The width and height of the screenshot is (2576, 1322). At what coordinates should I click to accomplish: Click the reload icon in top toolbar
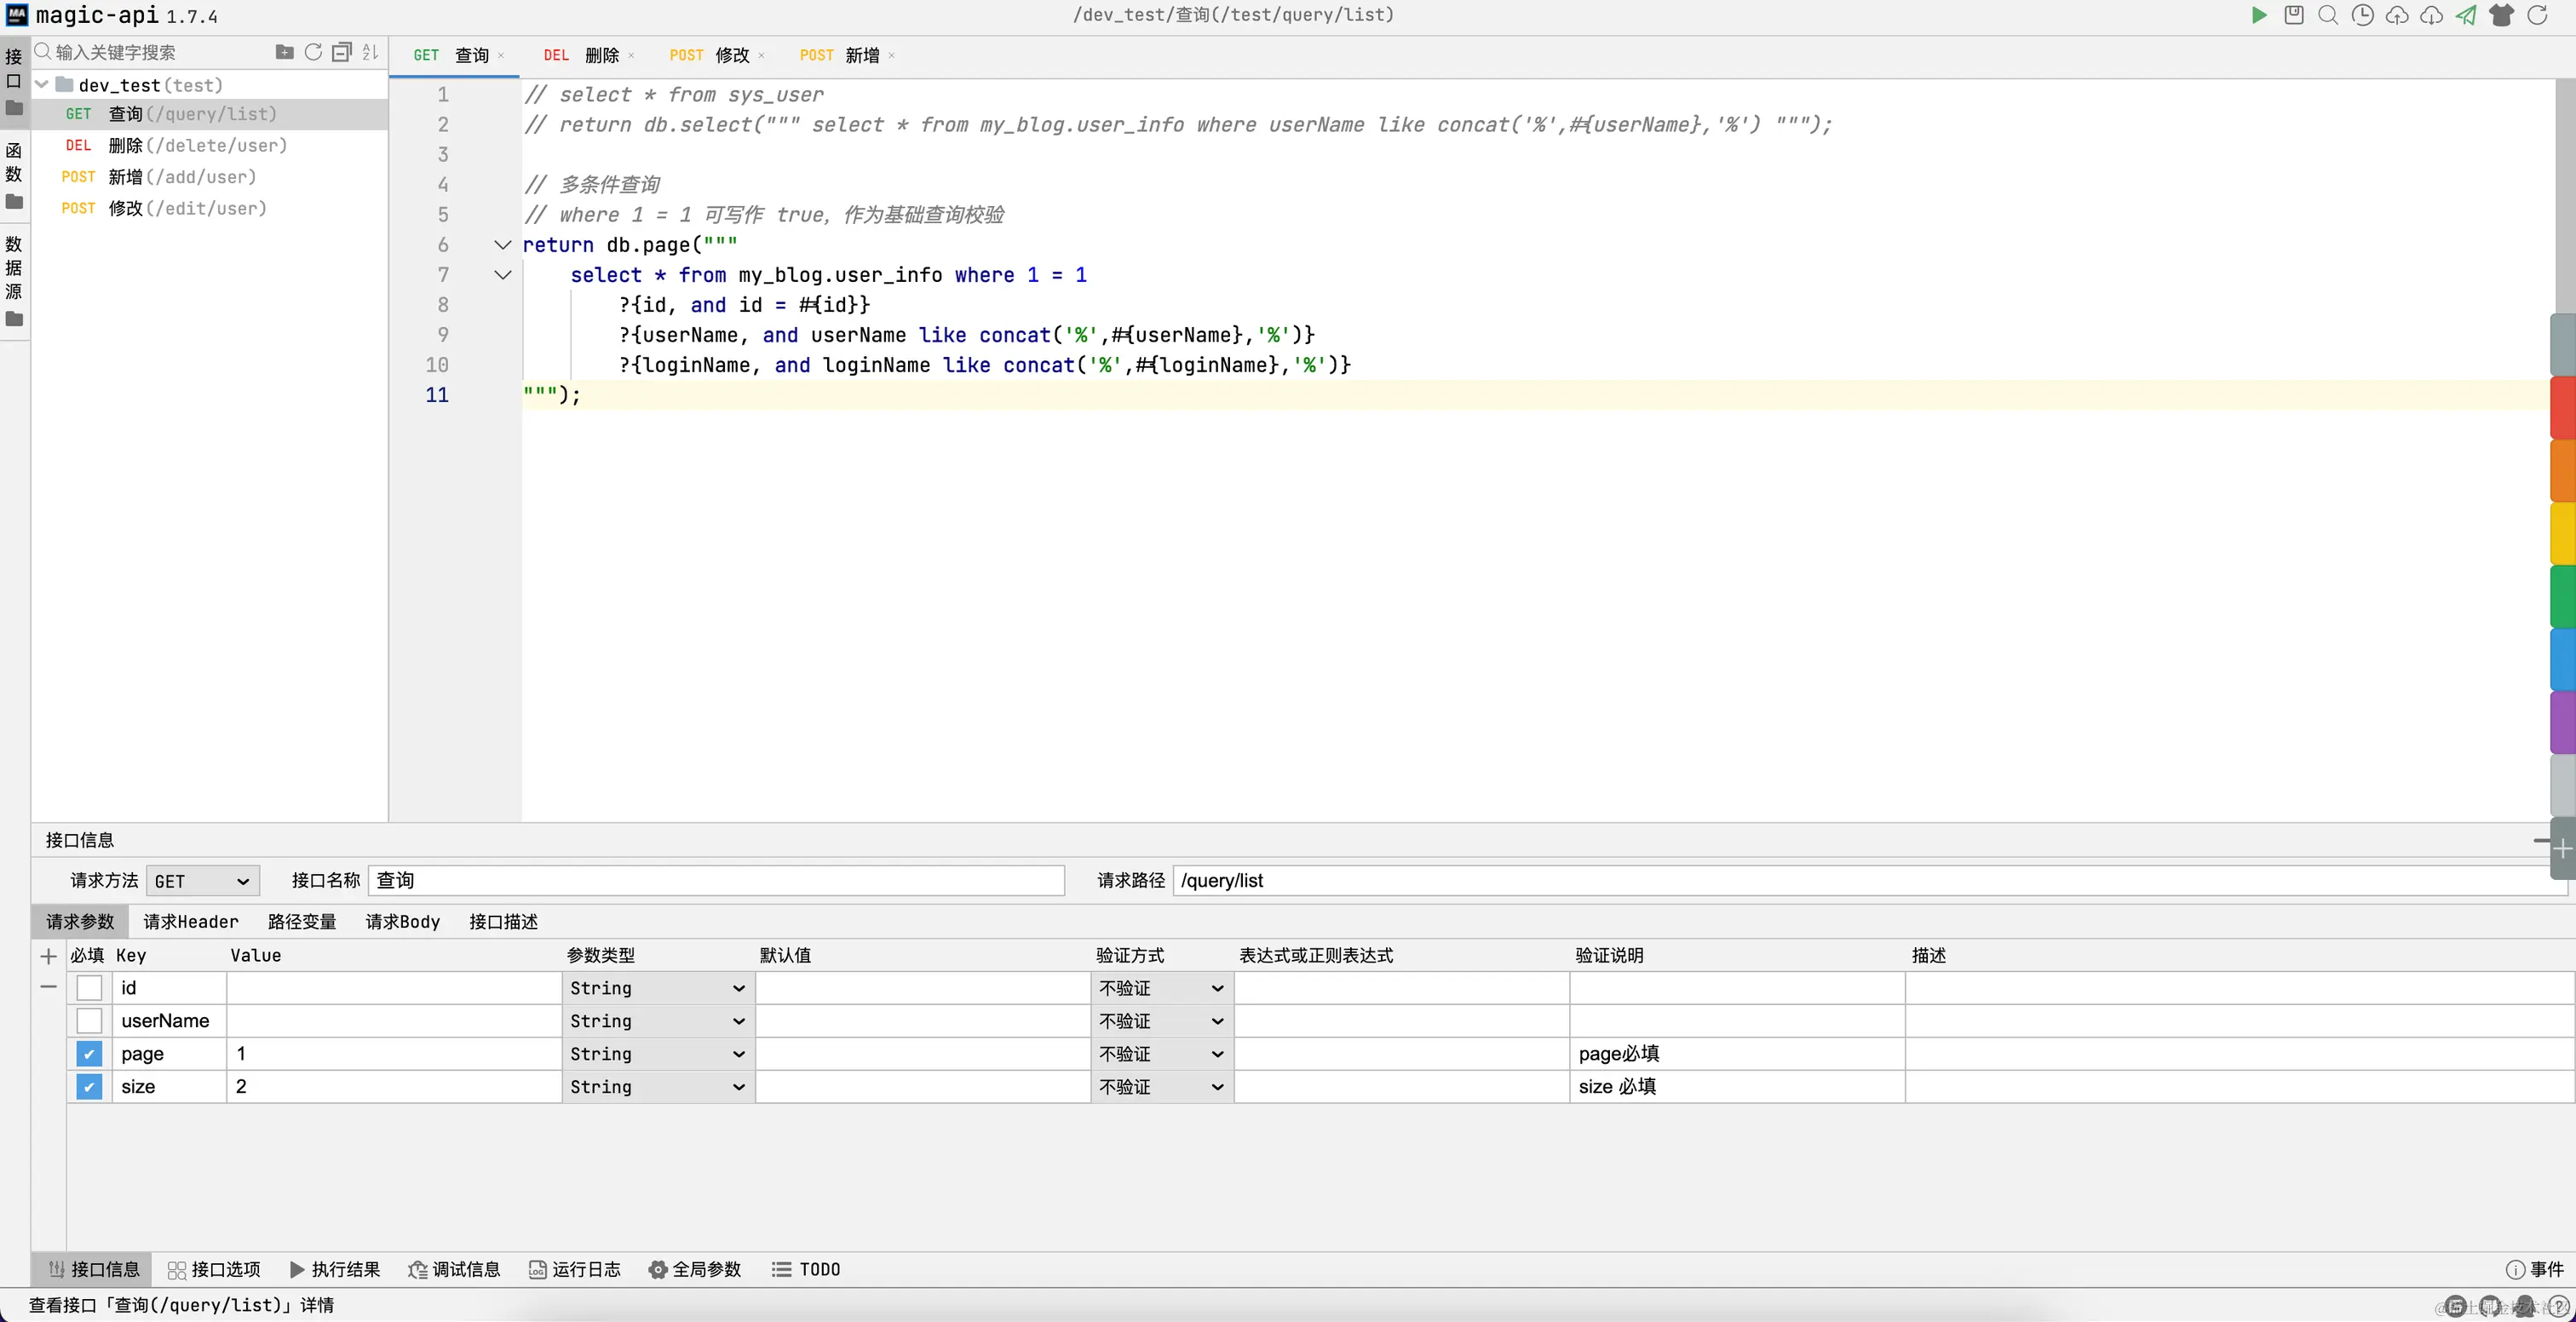[2538, 15]
